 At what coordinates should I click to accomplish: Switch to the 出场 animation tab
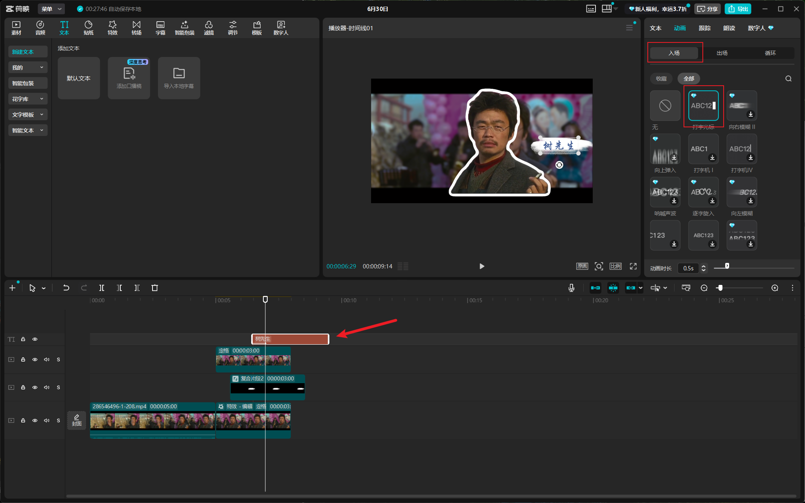[722, 53]
